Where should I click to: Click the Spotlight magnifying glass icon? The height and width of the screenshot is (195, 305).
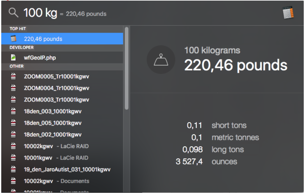13,13
